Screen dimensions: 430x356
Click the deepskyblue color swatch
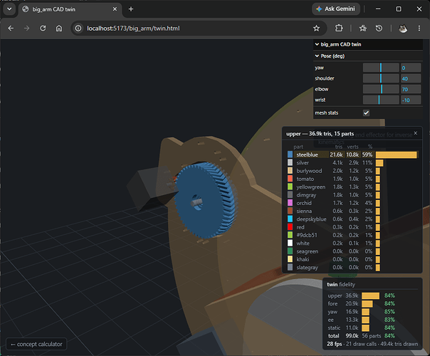click(290, 219)
